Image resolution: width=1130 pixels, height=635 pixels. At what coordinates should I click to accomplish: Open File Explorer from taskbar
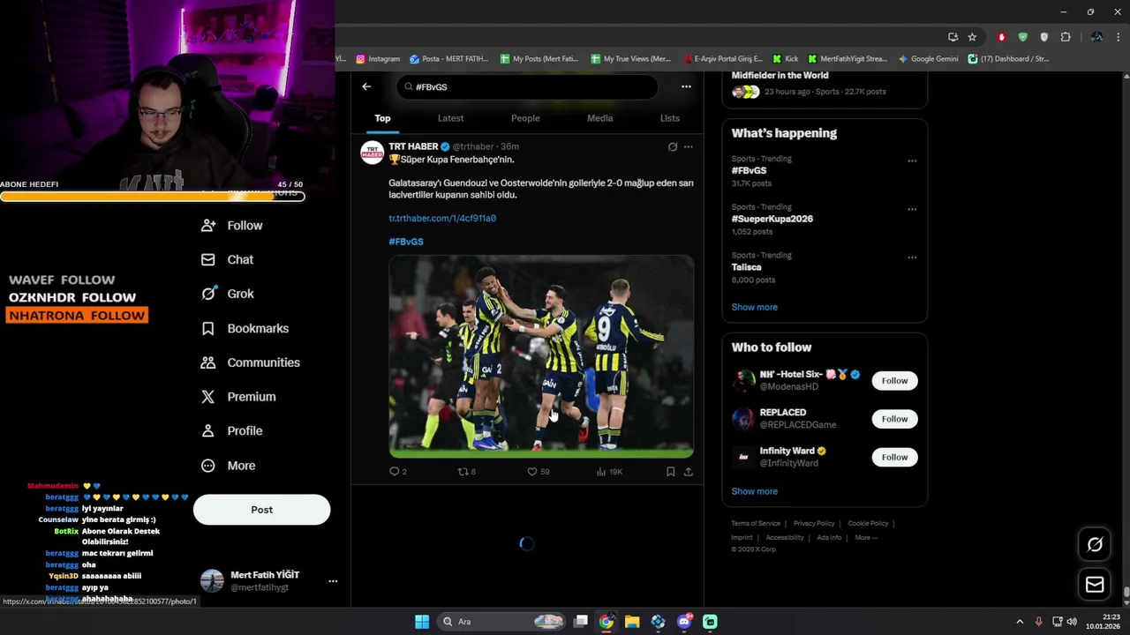[x=632, y=622]
